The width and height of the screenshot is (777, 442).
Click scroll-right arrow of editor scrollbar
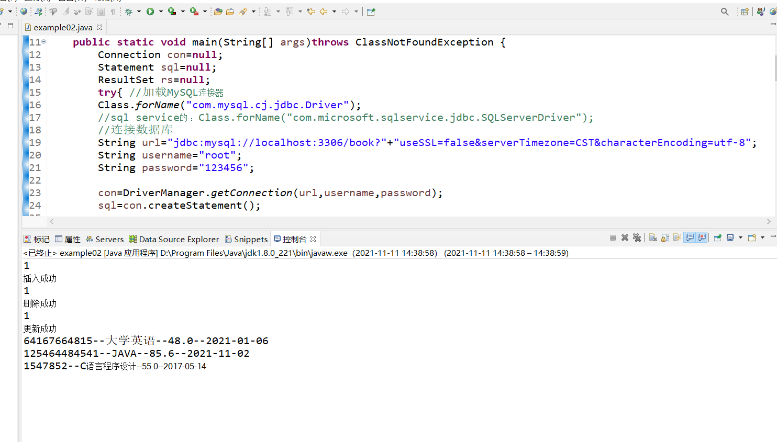(x=769, y=221)
